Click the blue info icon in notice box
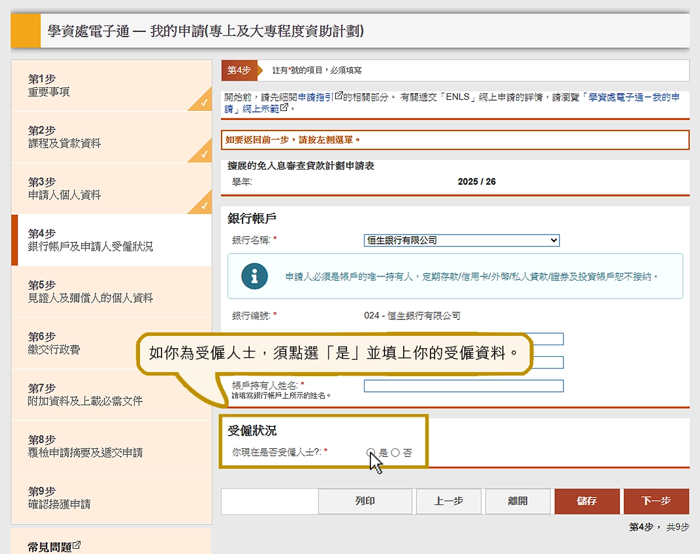Image resolution: width=700 pixels, height=554 pixels. [x=255, y=276]
